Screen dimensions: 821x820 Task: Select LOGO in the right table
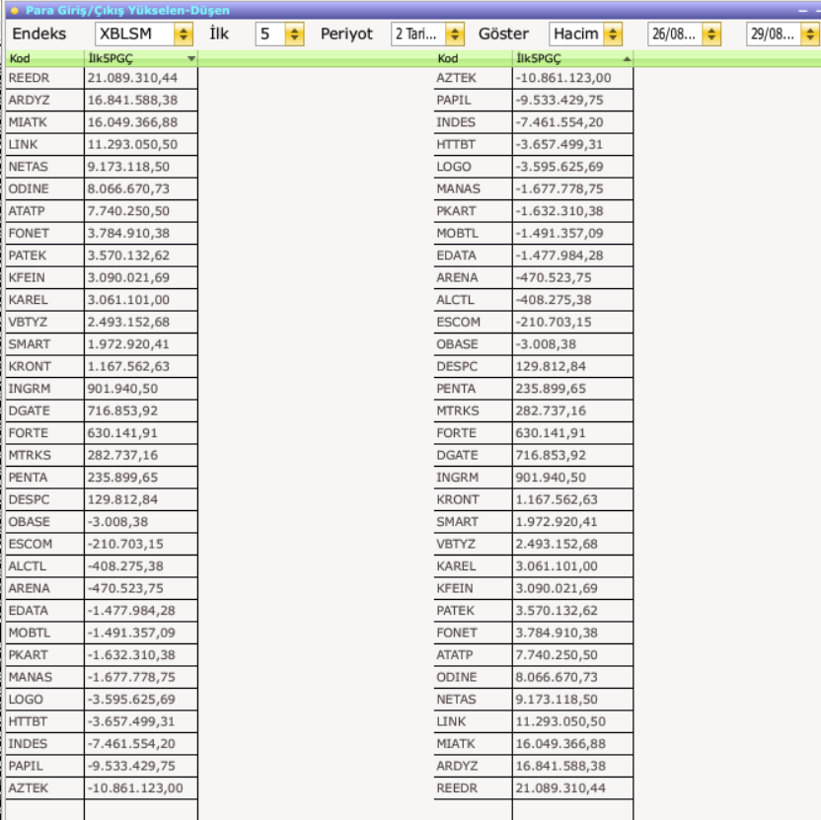click(454, 167)
